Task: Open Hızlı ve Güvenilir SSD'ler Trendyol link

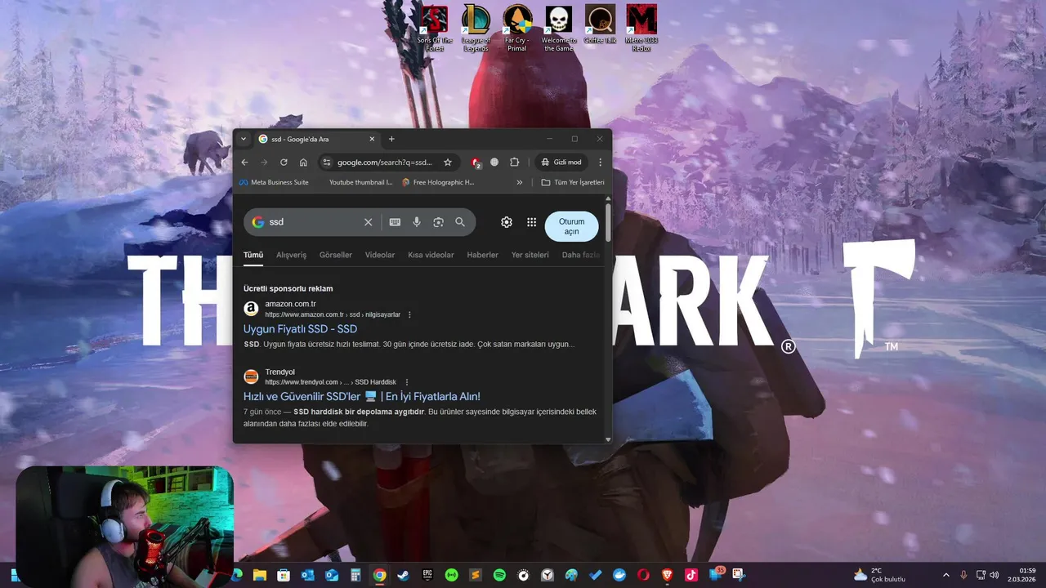Action: coord(362,397)
